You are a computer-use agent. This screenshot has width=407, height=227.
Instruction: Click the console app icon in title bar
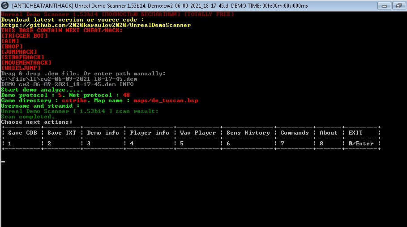click(5, 5)
